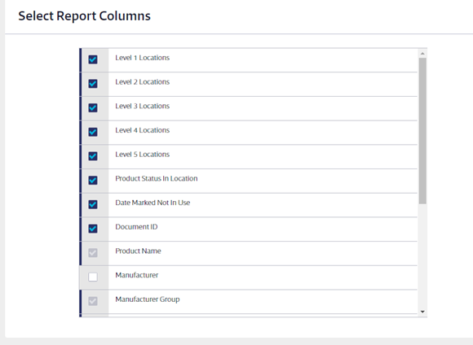Toggle the Level 5 Locations checkbox
This screenshot has height=345, width=473.
point(93,156)
